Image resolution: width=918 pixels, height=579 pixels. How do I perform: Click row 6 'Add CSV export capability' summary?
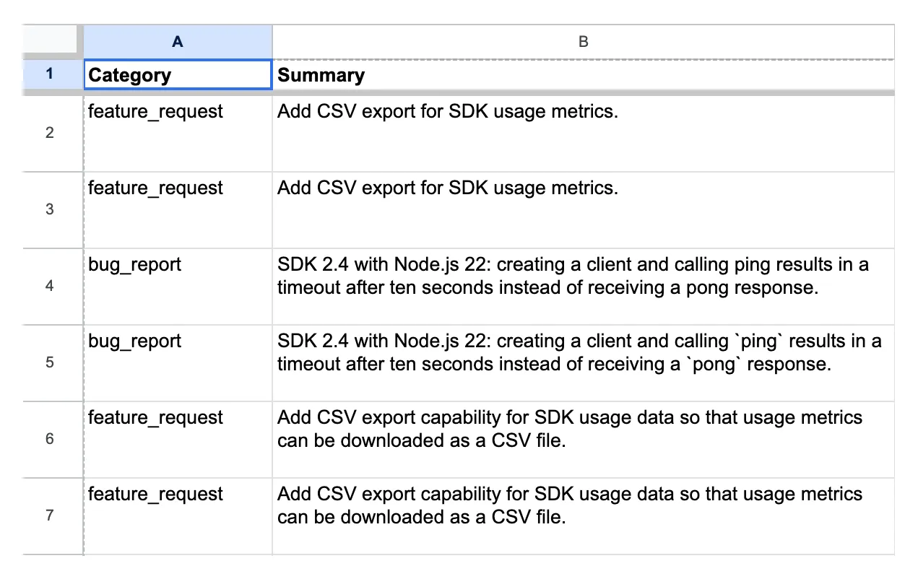coord(584,439)
